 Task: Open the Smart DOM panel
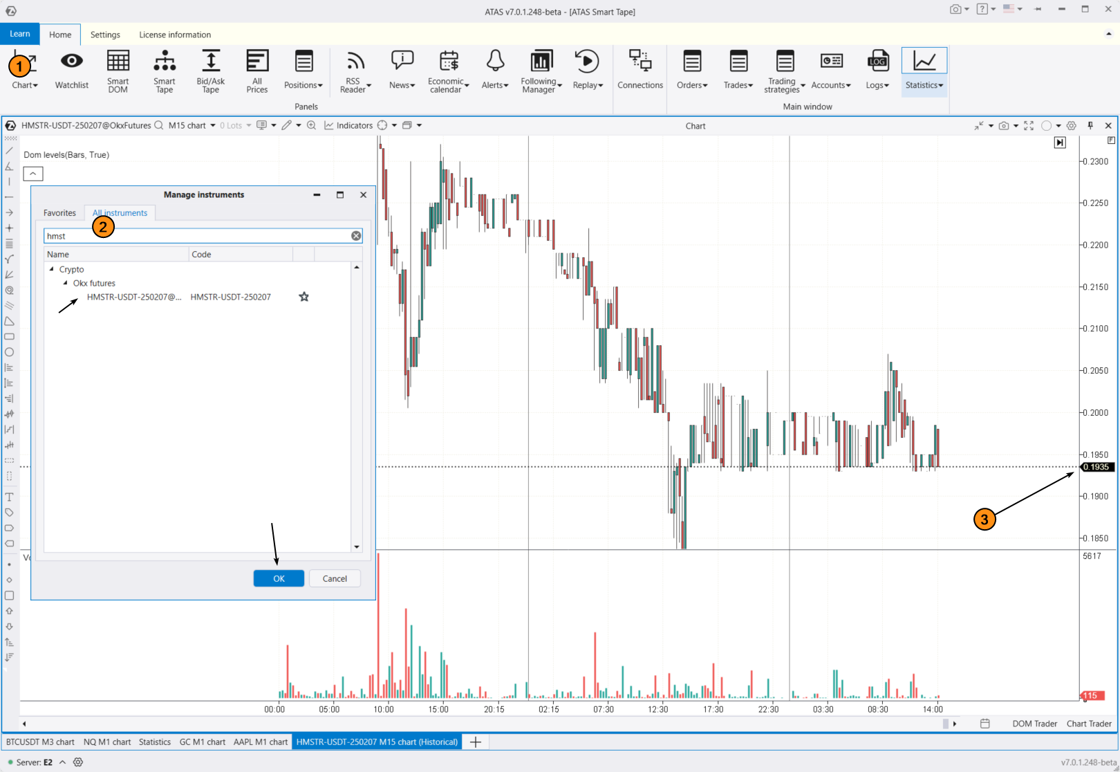coord(118,70)
